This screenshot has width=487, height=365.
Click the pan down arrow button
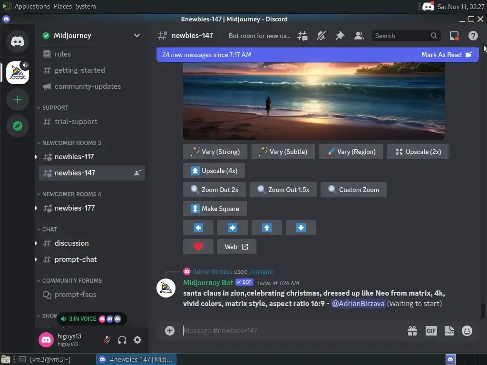(x=301, y=228)
